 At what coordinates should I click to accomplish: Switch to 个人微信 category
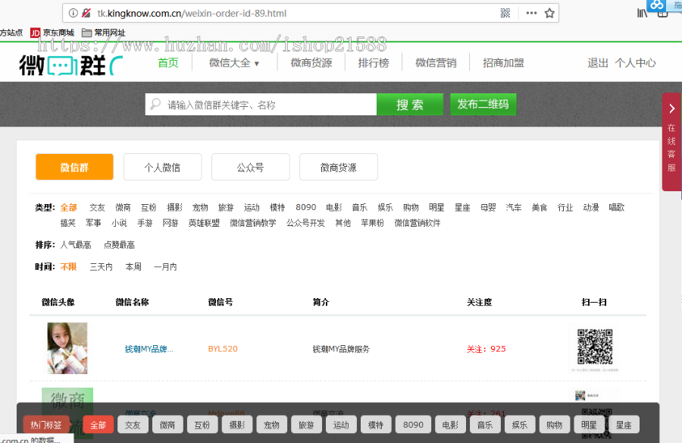pyautogui.click(x=162, y=167)
